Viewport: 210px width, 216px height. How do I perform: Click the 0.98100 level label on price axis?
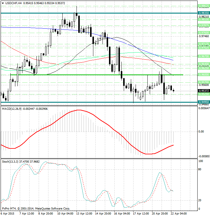tap(204, 19)
